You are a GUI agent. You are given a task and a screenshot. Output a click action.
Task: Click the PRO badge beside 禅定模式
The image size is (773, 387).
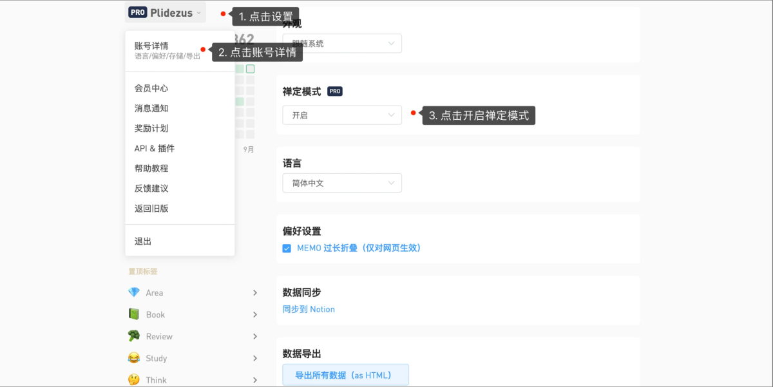point(335,91)
